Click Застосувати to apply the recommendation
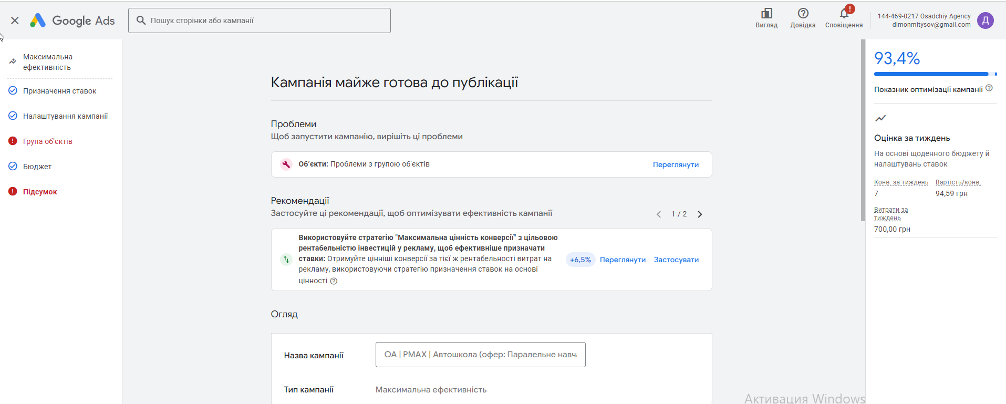The image size is (1006, 404). 676,260
